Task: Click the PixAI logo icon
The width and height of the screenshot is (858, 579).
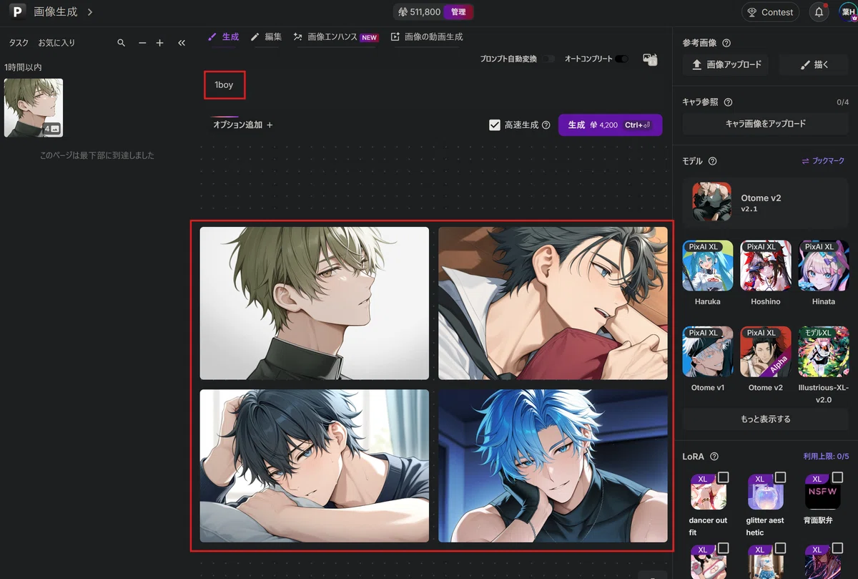Action: pos(18,11)
